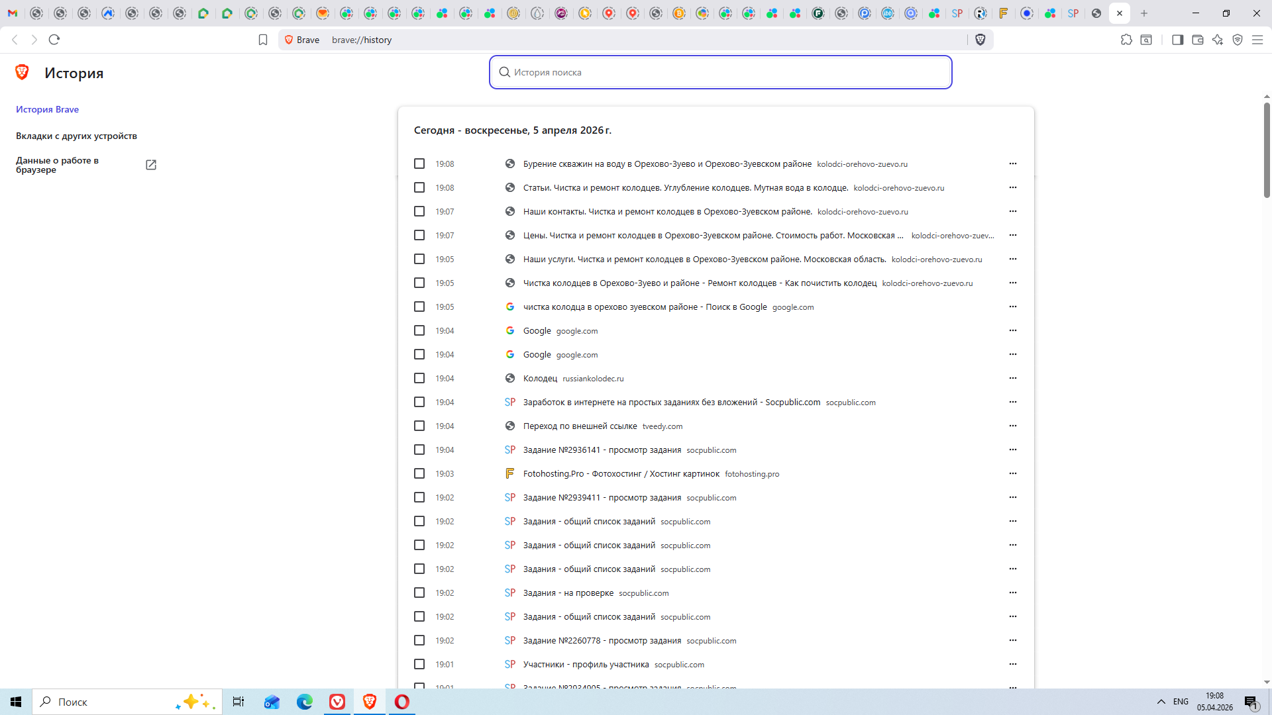Tick checkbox for Бурение скважин history entry
The width and height of the screenshot is (1272, 715).
419,164
